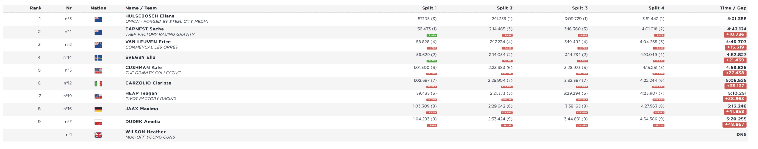The width and height of the screenshot is (758, 149).
Task: Click the Italian flag for CARZOLIO Clarissa
Action: click(x=98, y=83)
